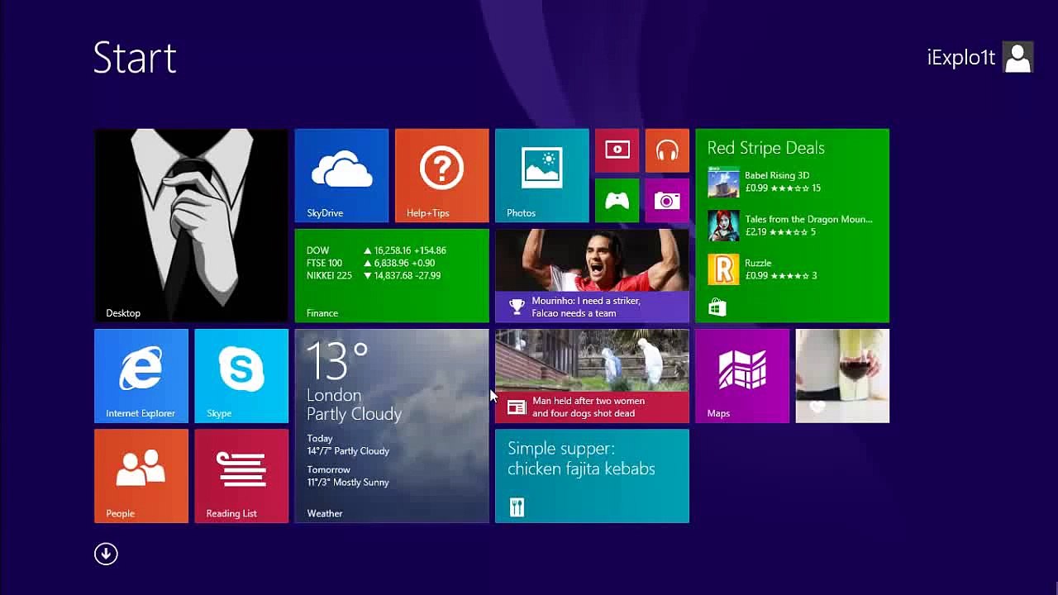Click the Tales from the Dragon Moun... title
This screenshot has width=1058, height=595.
[x=808, y=219]
